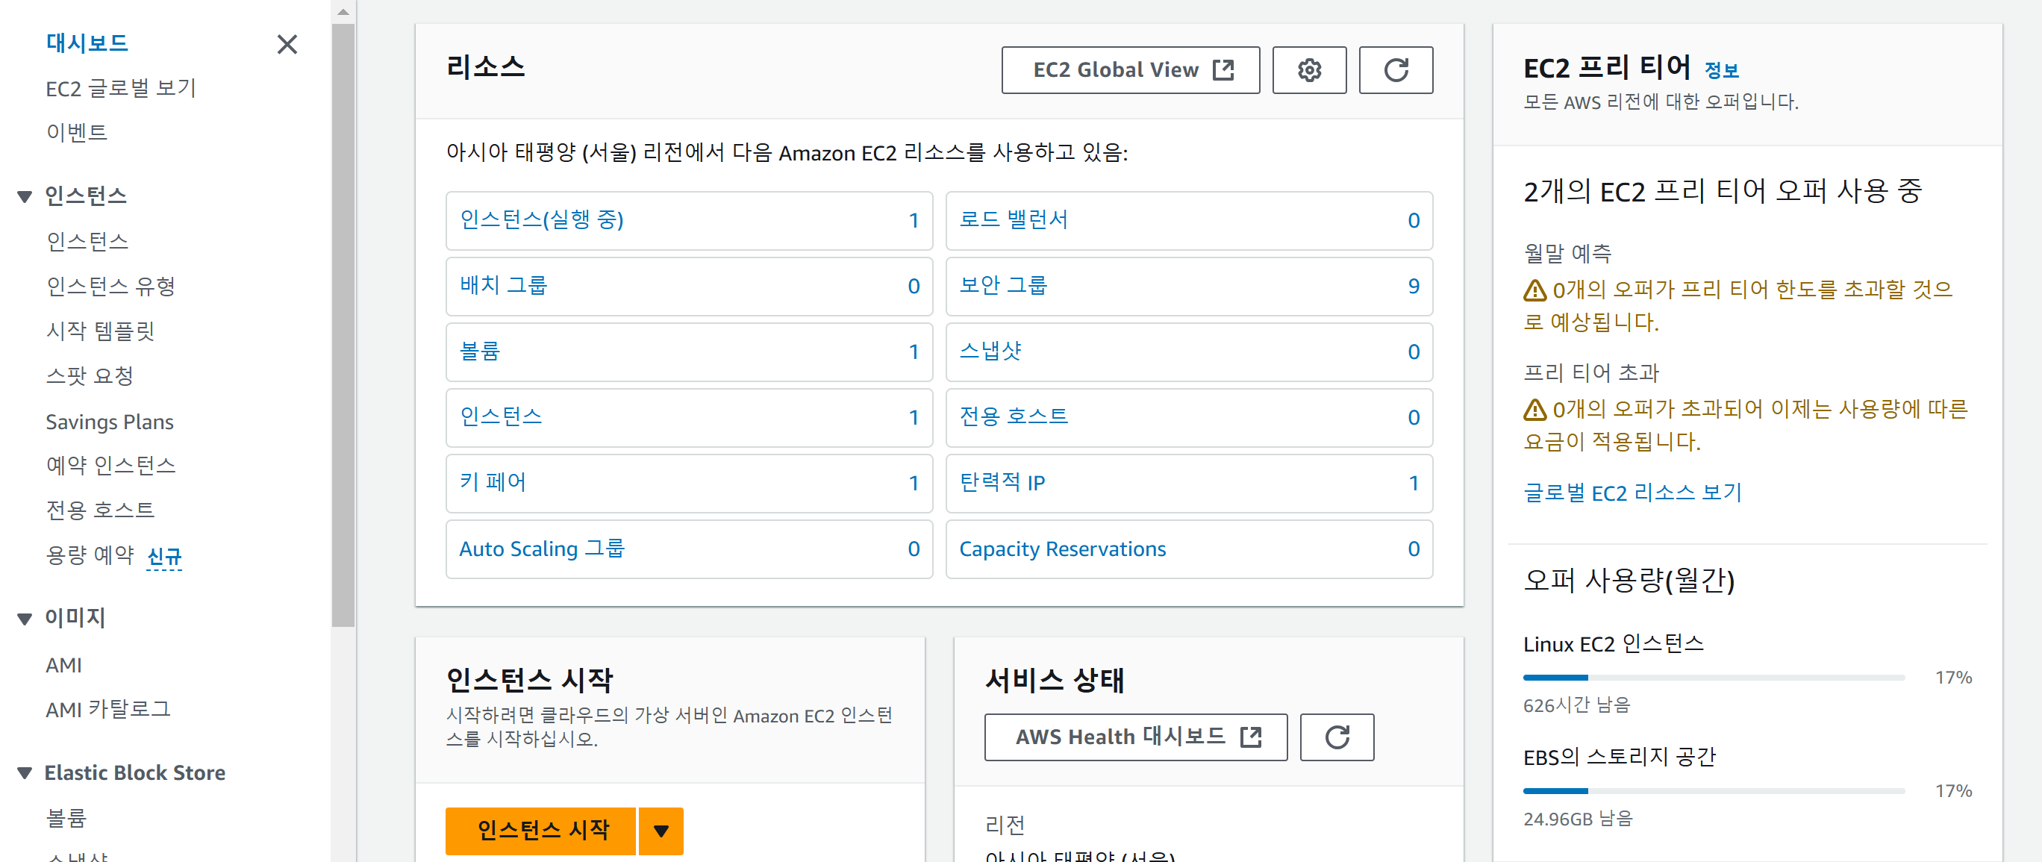2042x862 pixels.
Task: Open 인스턴스 유형 in the sidebar
Action: (x=110, y=286)
